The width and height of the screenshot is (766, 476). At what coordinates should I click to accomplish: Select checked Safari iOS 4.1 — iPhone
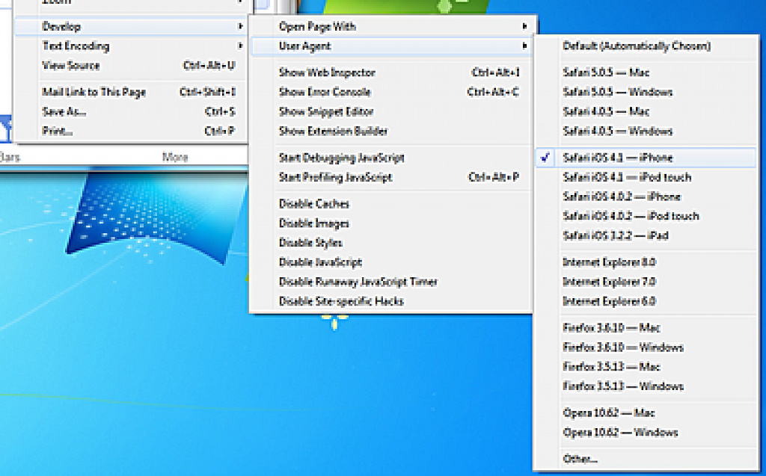pos(646,158)
